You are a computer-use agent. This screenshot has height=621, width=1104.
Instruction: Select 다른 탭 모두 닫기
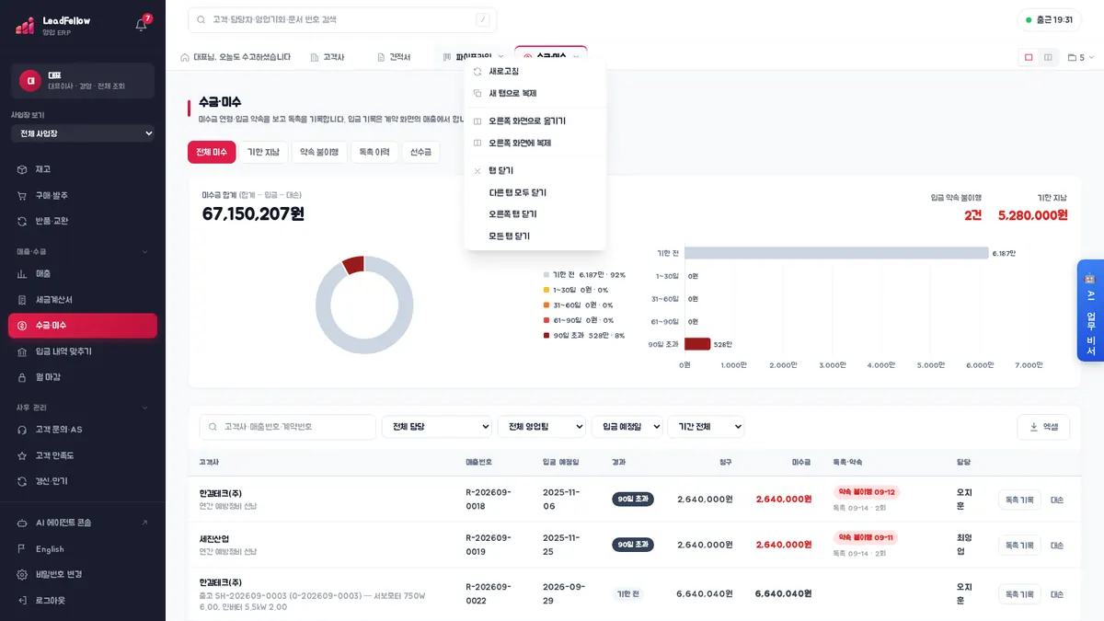535,192
